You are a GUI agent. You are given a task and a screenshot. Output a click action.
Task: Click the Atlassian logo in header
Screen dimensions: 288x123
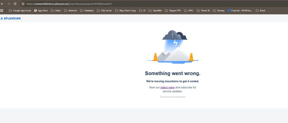(x=10, y=18)
